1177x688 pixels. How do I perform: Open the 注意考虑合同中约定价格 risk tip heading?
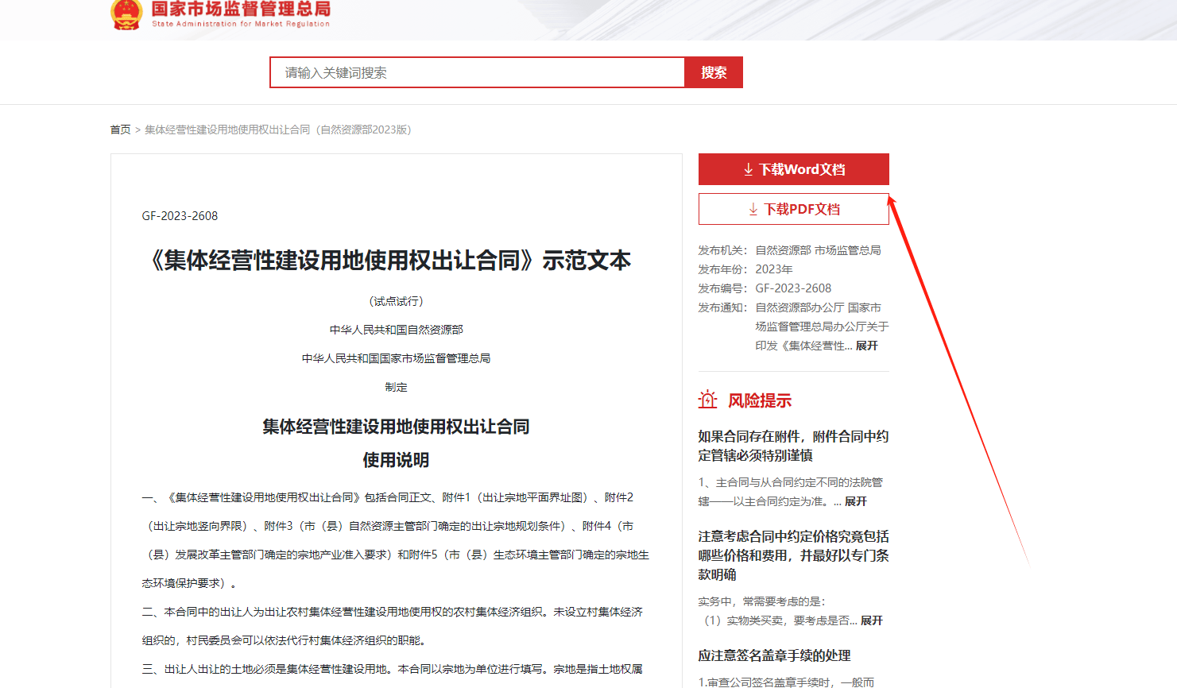tap(793, 555)
